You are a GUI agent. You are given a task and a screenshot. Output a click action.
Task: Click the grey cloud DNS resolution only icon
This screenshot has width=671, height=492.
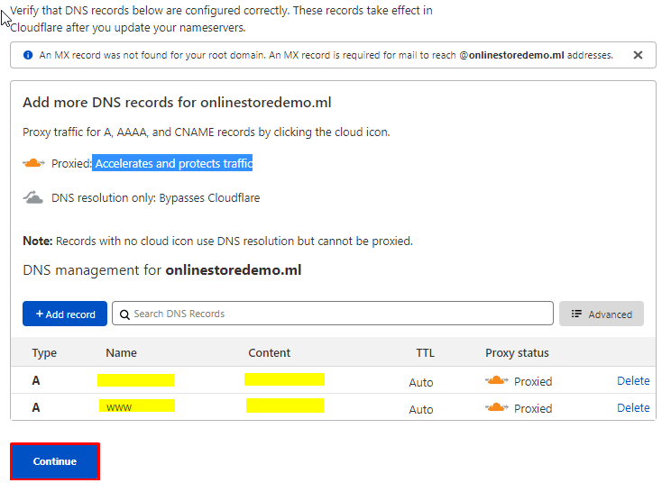[33, 197]
